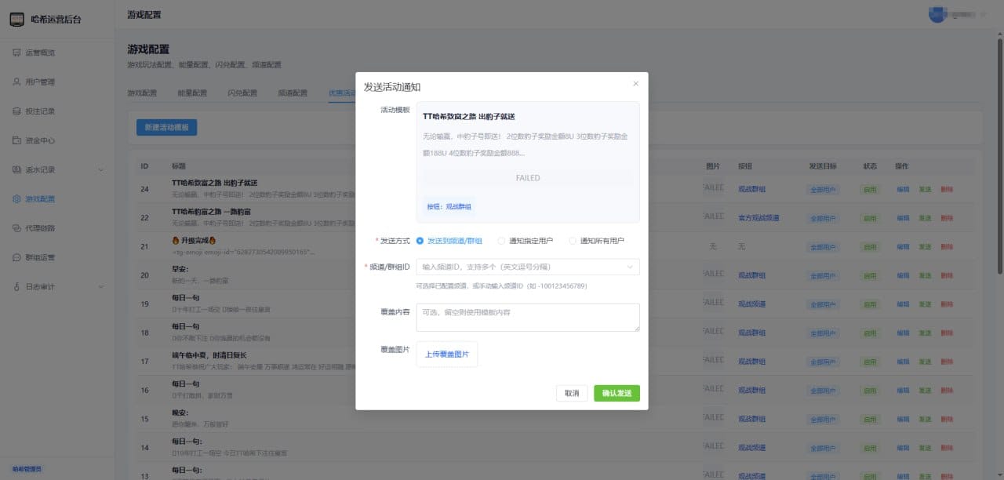Expand the 返水记录 sidebar submenu
The height and width of the screenshot is (480, 1004).
(x=101, y=169)
